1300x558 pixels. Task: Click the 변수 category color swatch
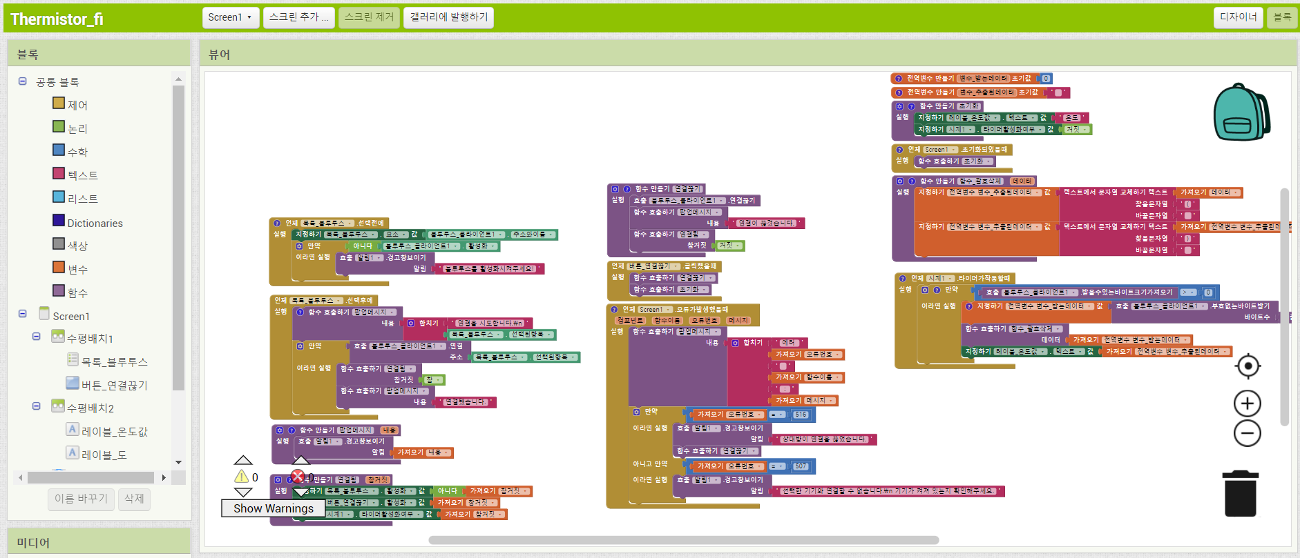[59, 267]
